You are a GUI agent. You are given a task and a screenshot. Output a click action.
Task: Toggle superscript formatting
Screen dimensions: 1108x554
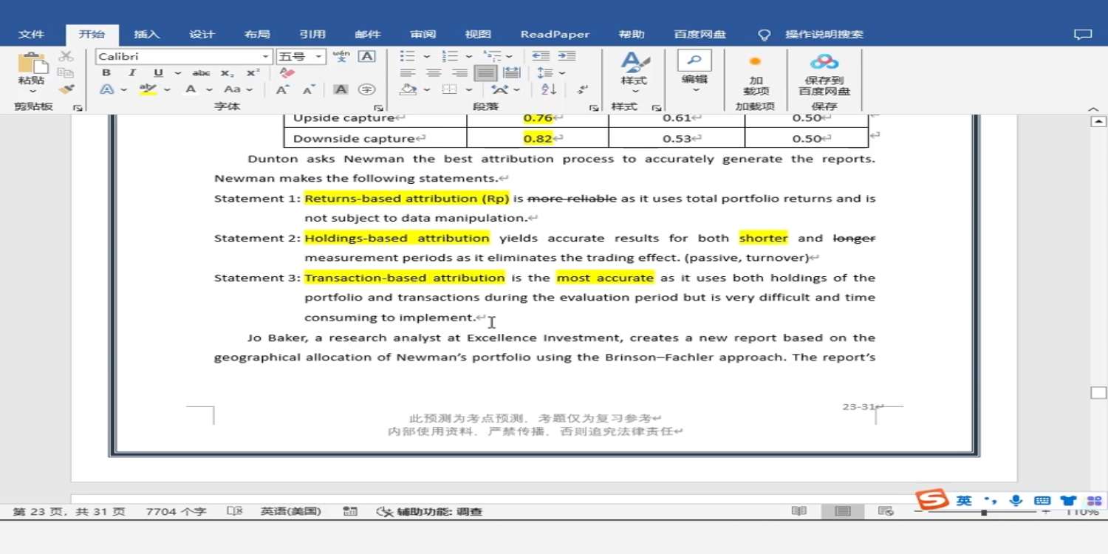253,73
